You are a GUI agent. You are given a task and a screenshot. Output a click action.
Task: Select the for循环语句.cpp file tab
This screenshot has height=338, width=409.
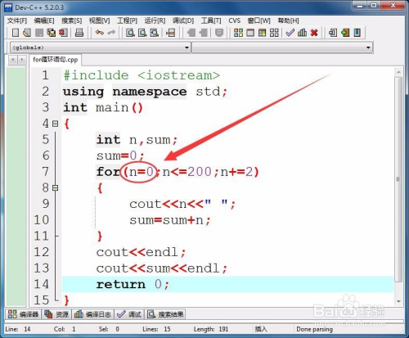pos(56,60)
